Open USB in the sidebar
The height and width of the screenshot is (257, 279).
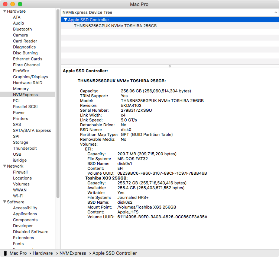[x=17, y=154]
